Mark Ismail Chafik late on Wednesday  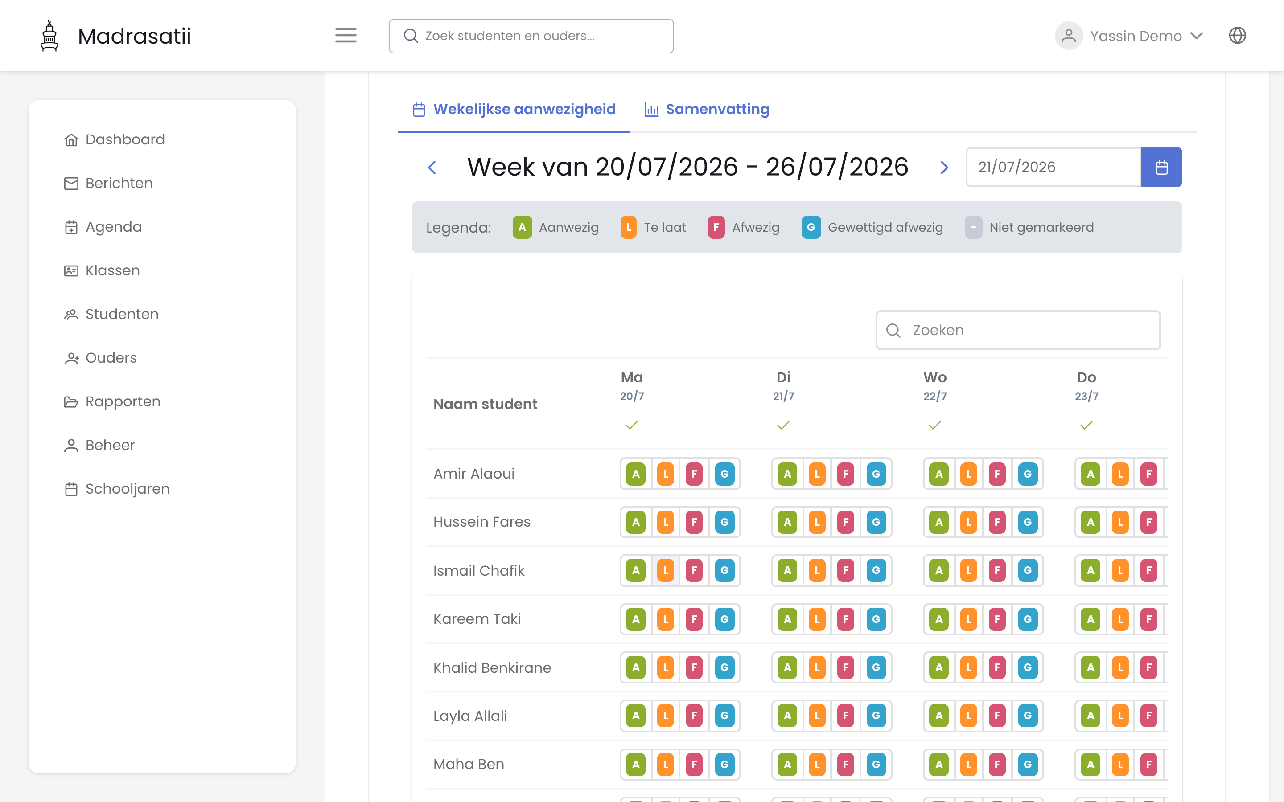969,571
